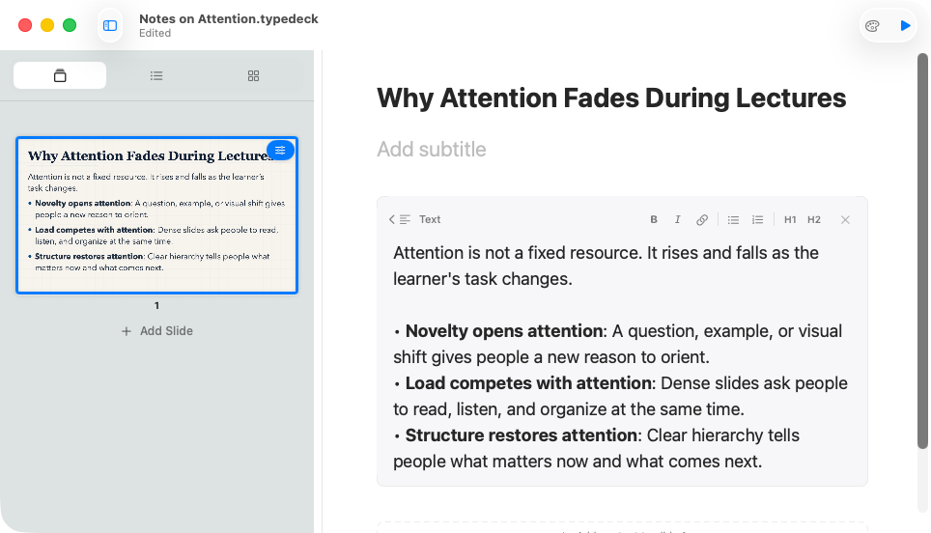The width and height of the screenshot is (931, 533).
Task: Apply numbered list formatting
Action: click(757, 219)
